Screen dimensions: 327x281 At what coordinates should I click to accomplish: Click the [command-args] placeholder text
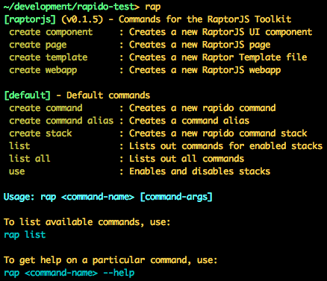tap(176, 197)
